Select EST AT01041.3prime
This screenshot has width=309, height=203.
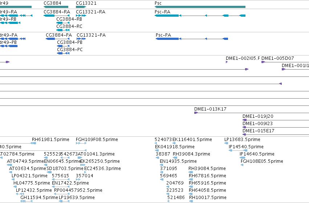click(x=96, y=154)
